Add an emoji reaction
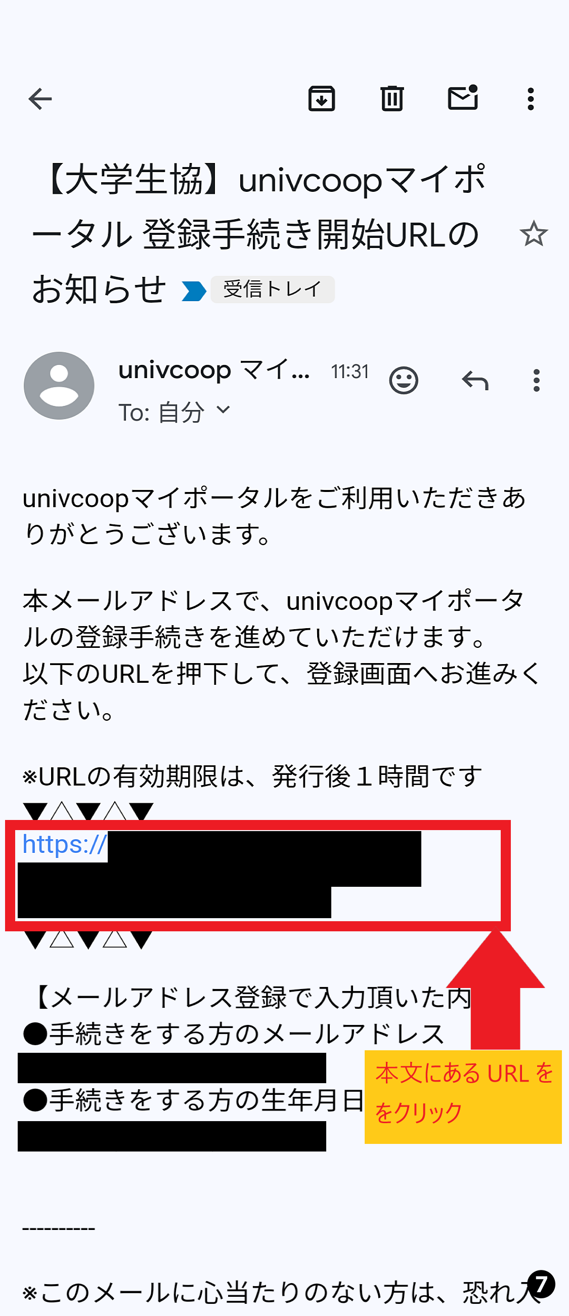The width and height of the screenshot is (569, 1316). tap(404, 381)
